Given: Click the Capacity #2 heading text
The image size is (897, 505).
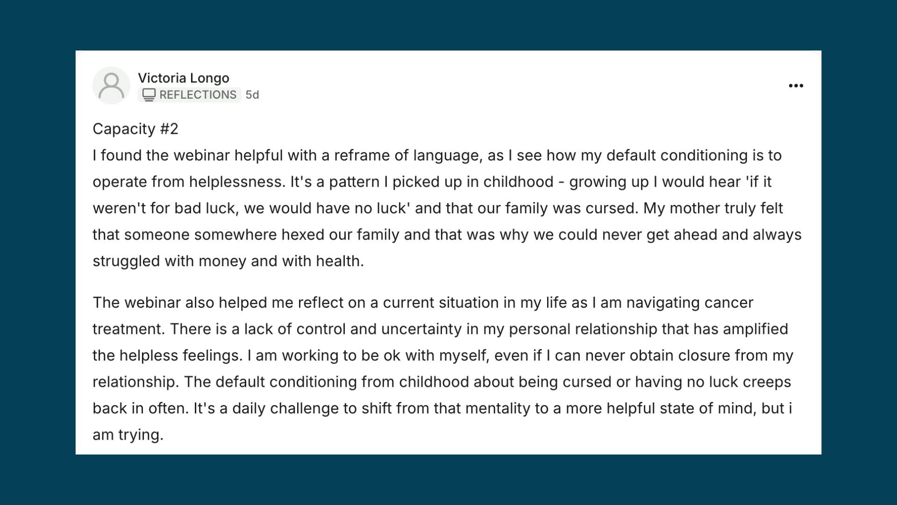Looking at the screenshot, I should point(135,129).
